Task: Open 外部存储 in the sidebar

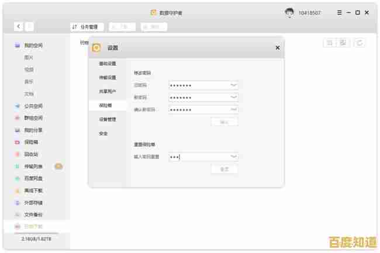Action: pos(33,203)
